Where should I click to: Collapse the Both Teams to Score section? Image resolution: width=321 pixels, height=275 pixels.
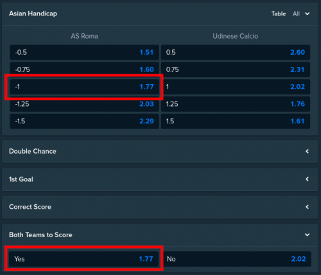[x=307, y=235]
